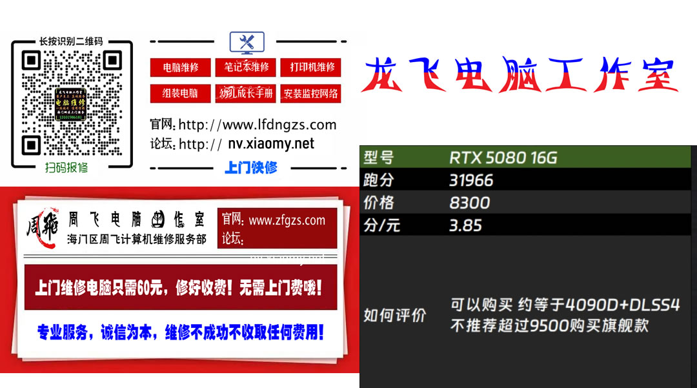Select the 笔记本维修 service button
The image size is (697, 388).
point(245,67)
